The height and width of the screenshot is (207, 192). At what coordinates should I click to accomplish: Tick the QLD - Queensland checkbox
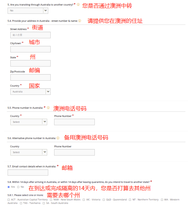coord(104,200)
